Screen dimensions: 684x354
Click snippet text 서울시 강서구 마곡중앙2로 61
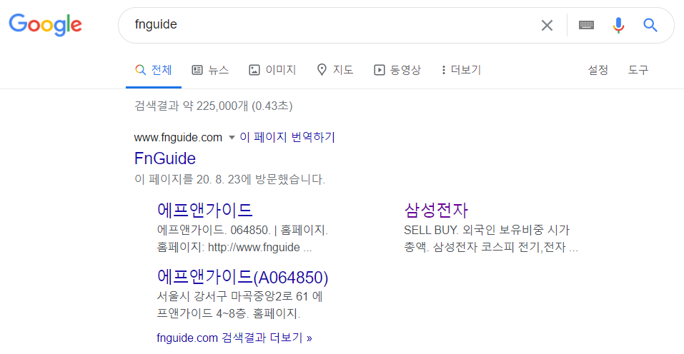(232, 296)
